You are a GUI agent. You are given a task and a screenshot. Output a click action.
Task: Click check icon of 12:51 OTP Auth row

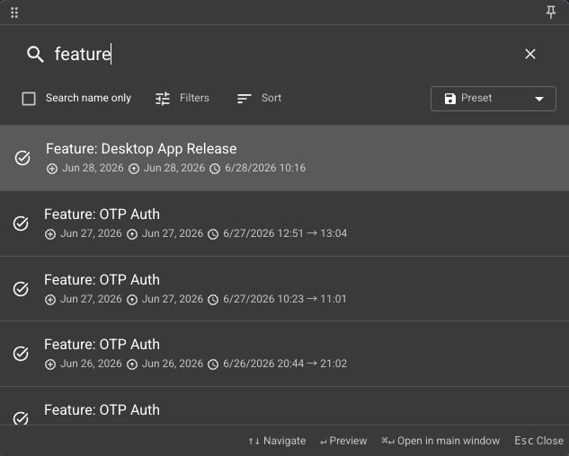click(21, 224)
